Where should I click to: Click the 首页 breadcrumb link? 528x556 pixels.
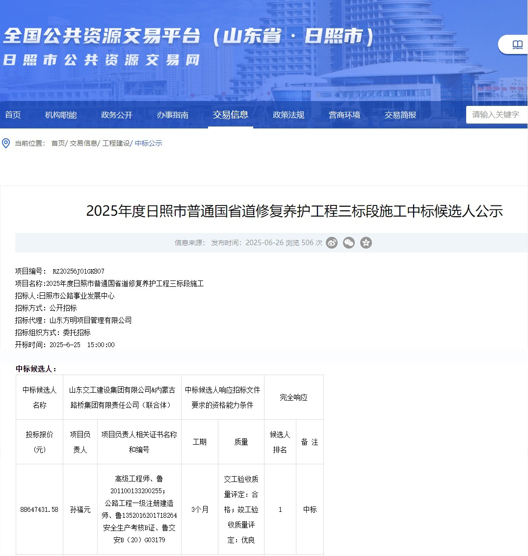click(x=57, y=143)
